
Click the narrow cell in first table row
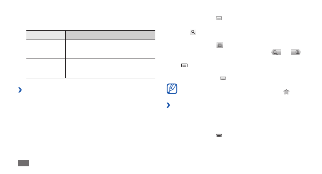[46, 49]
